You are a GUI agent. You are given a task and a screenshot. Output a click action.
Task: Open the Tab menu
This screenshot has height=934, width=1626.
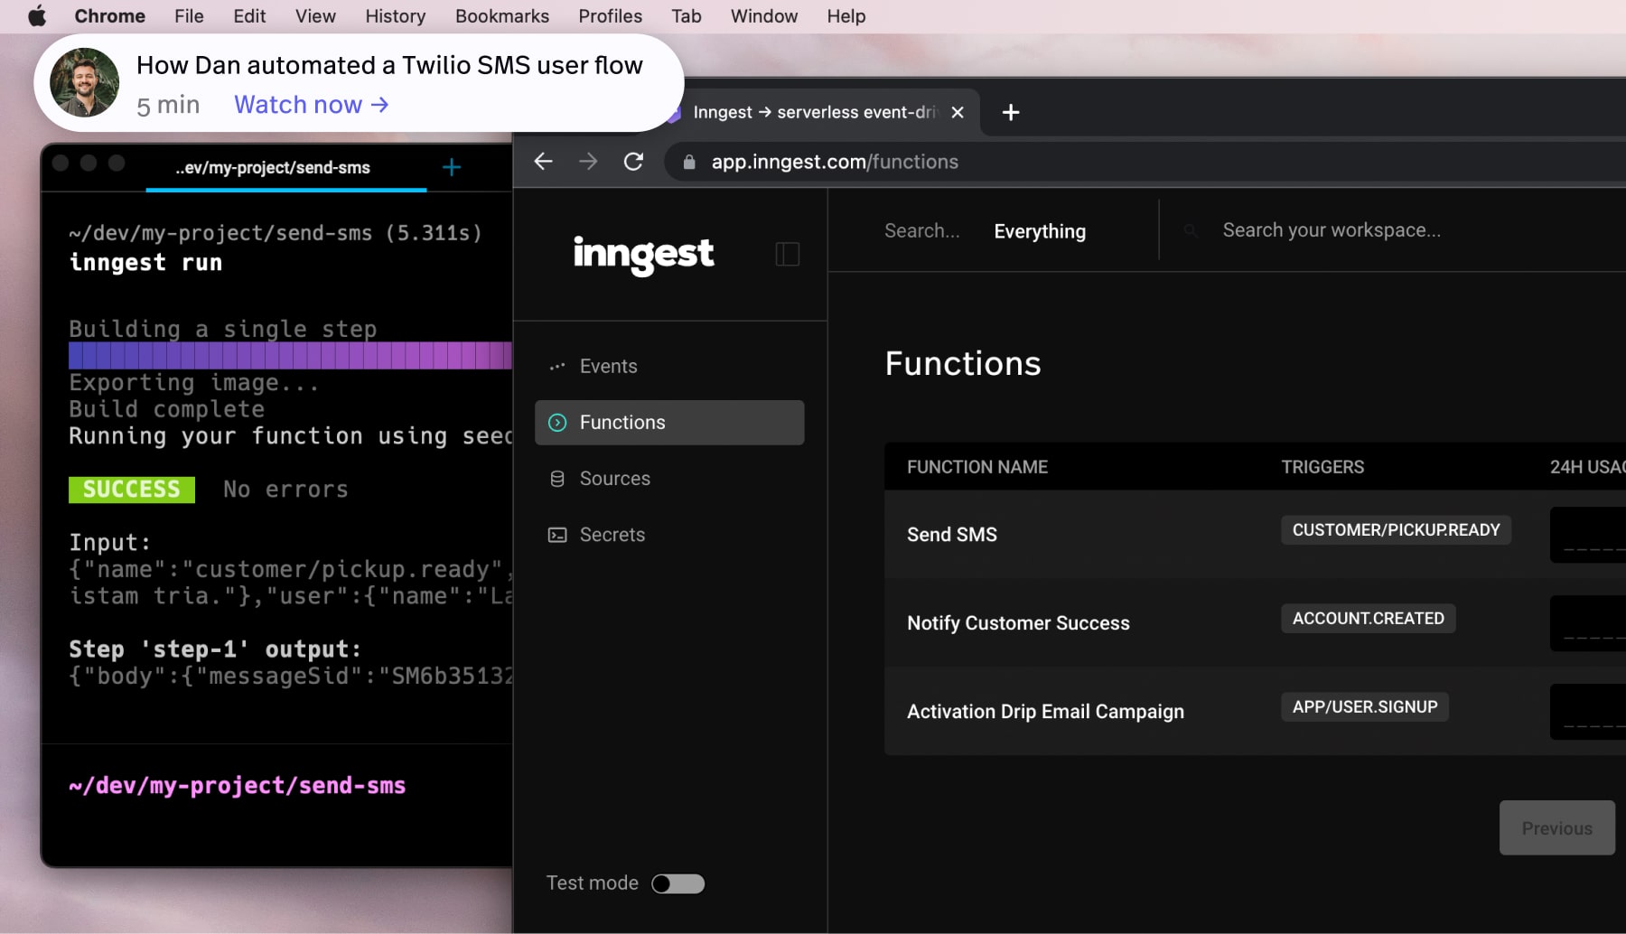click(687, 16)
